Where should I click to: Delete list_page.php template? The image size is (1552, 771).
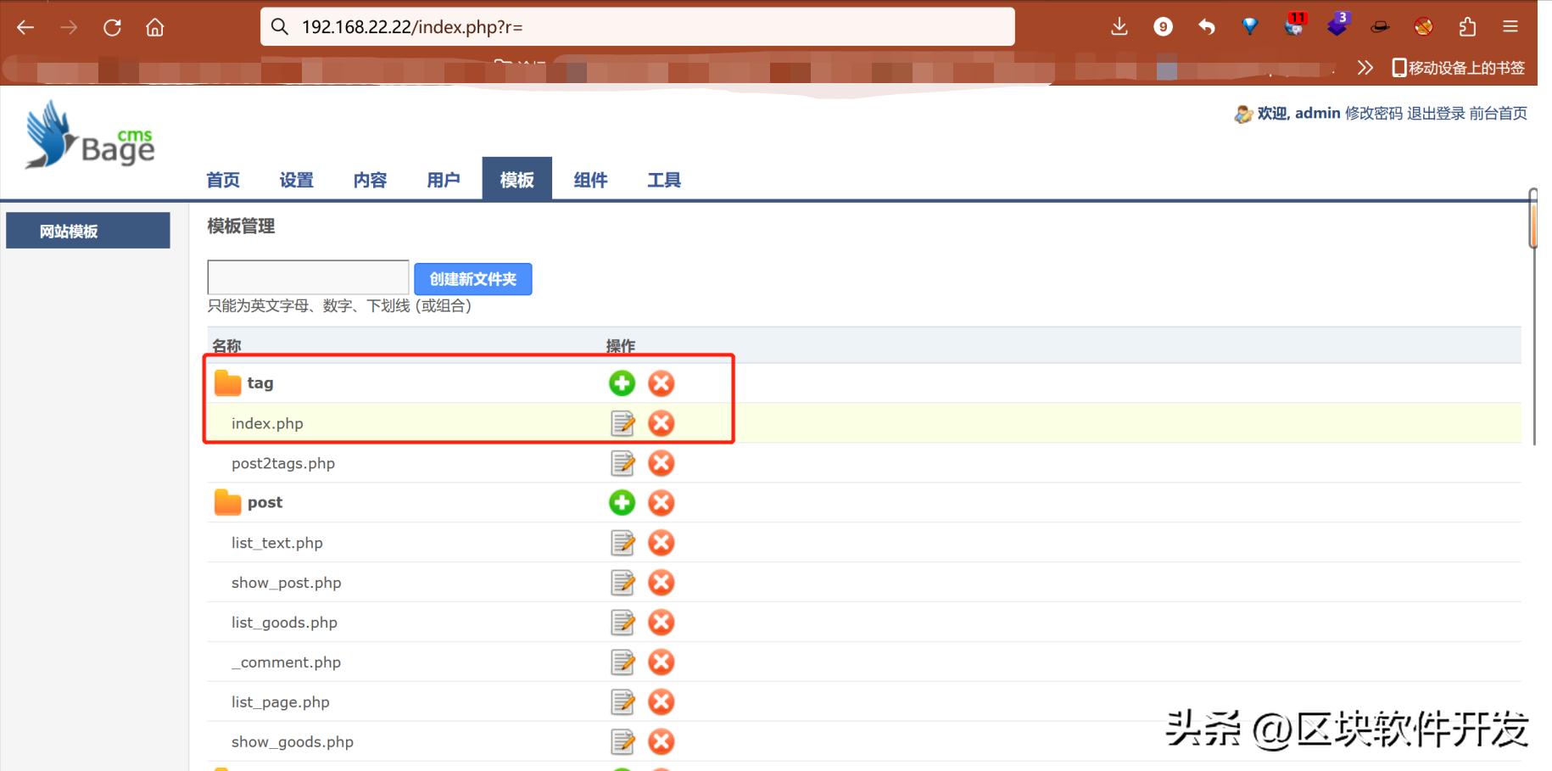coord(662,702)
